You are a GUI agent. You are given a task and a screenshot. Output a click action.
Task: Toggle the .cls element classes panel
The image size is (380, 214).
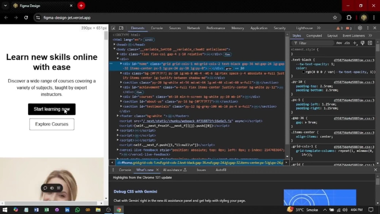[347, 43]
